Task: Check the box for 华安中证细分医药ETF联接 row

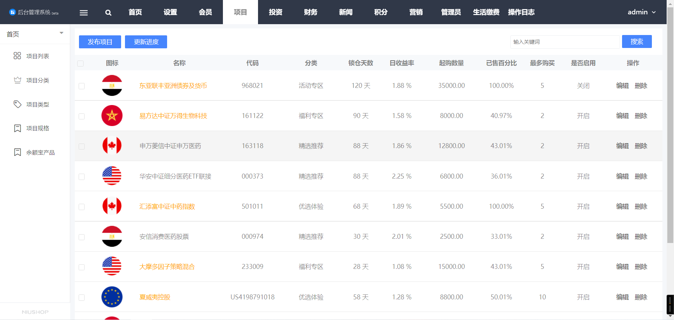Action: pyautogui.click(x=82, y=177)
